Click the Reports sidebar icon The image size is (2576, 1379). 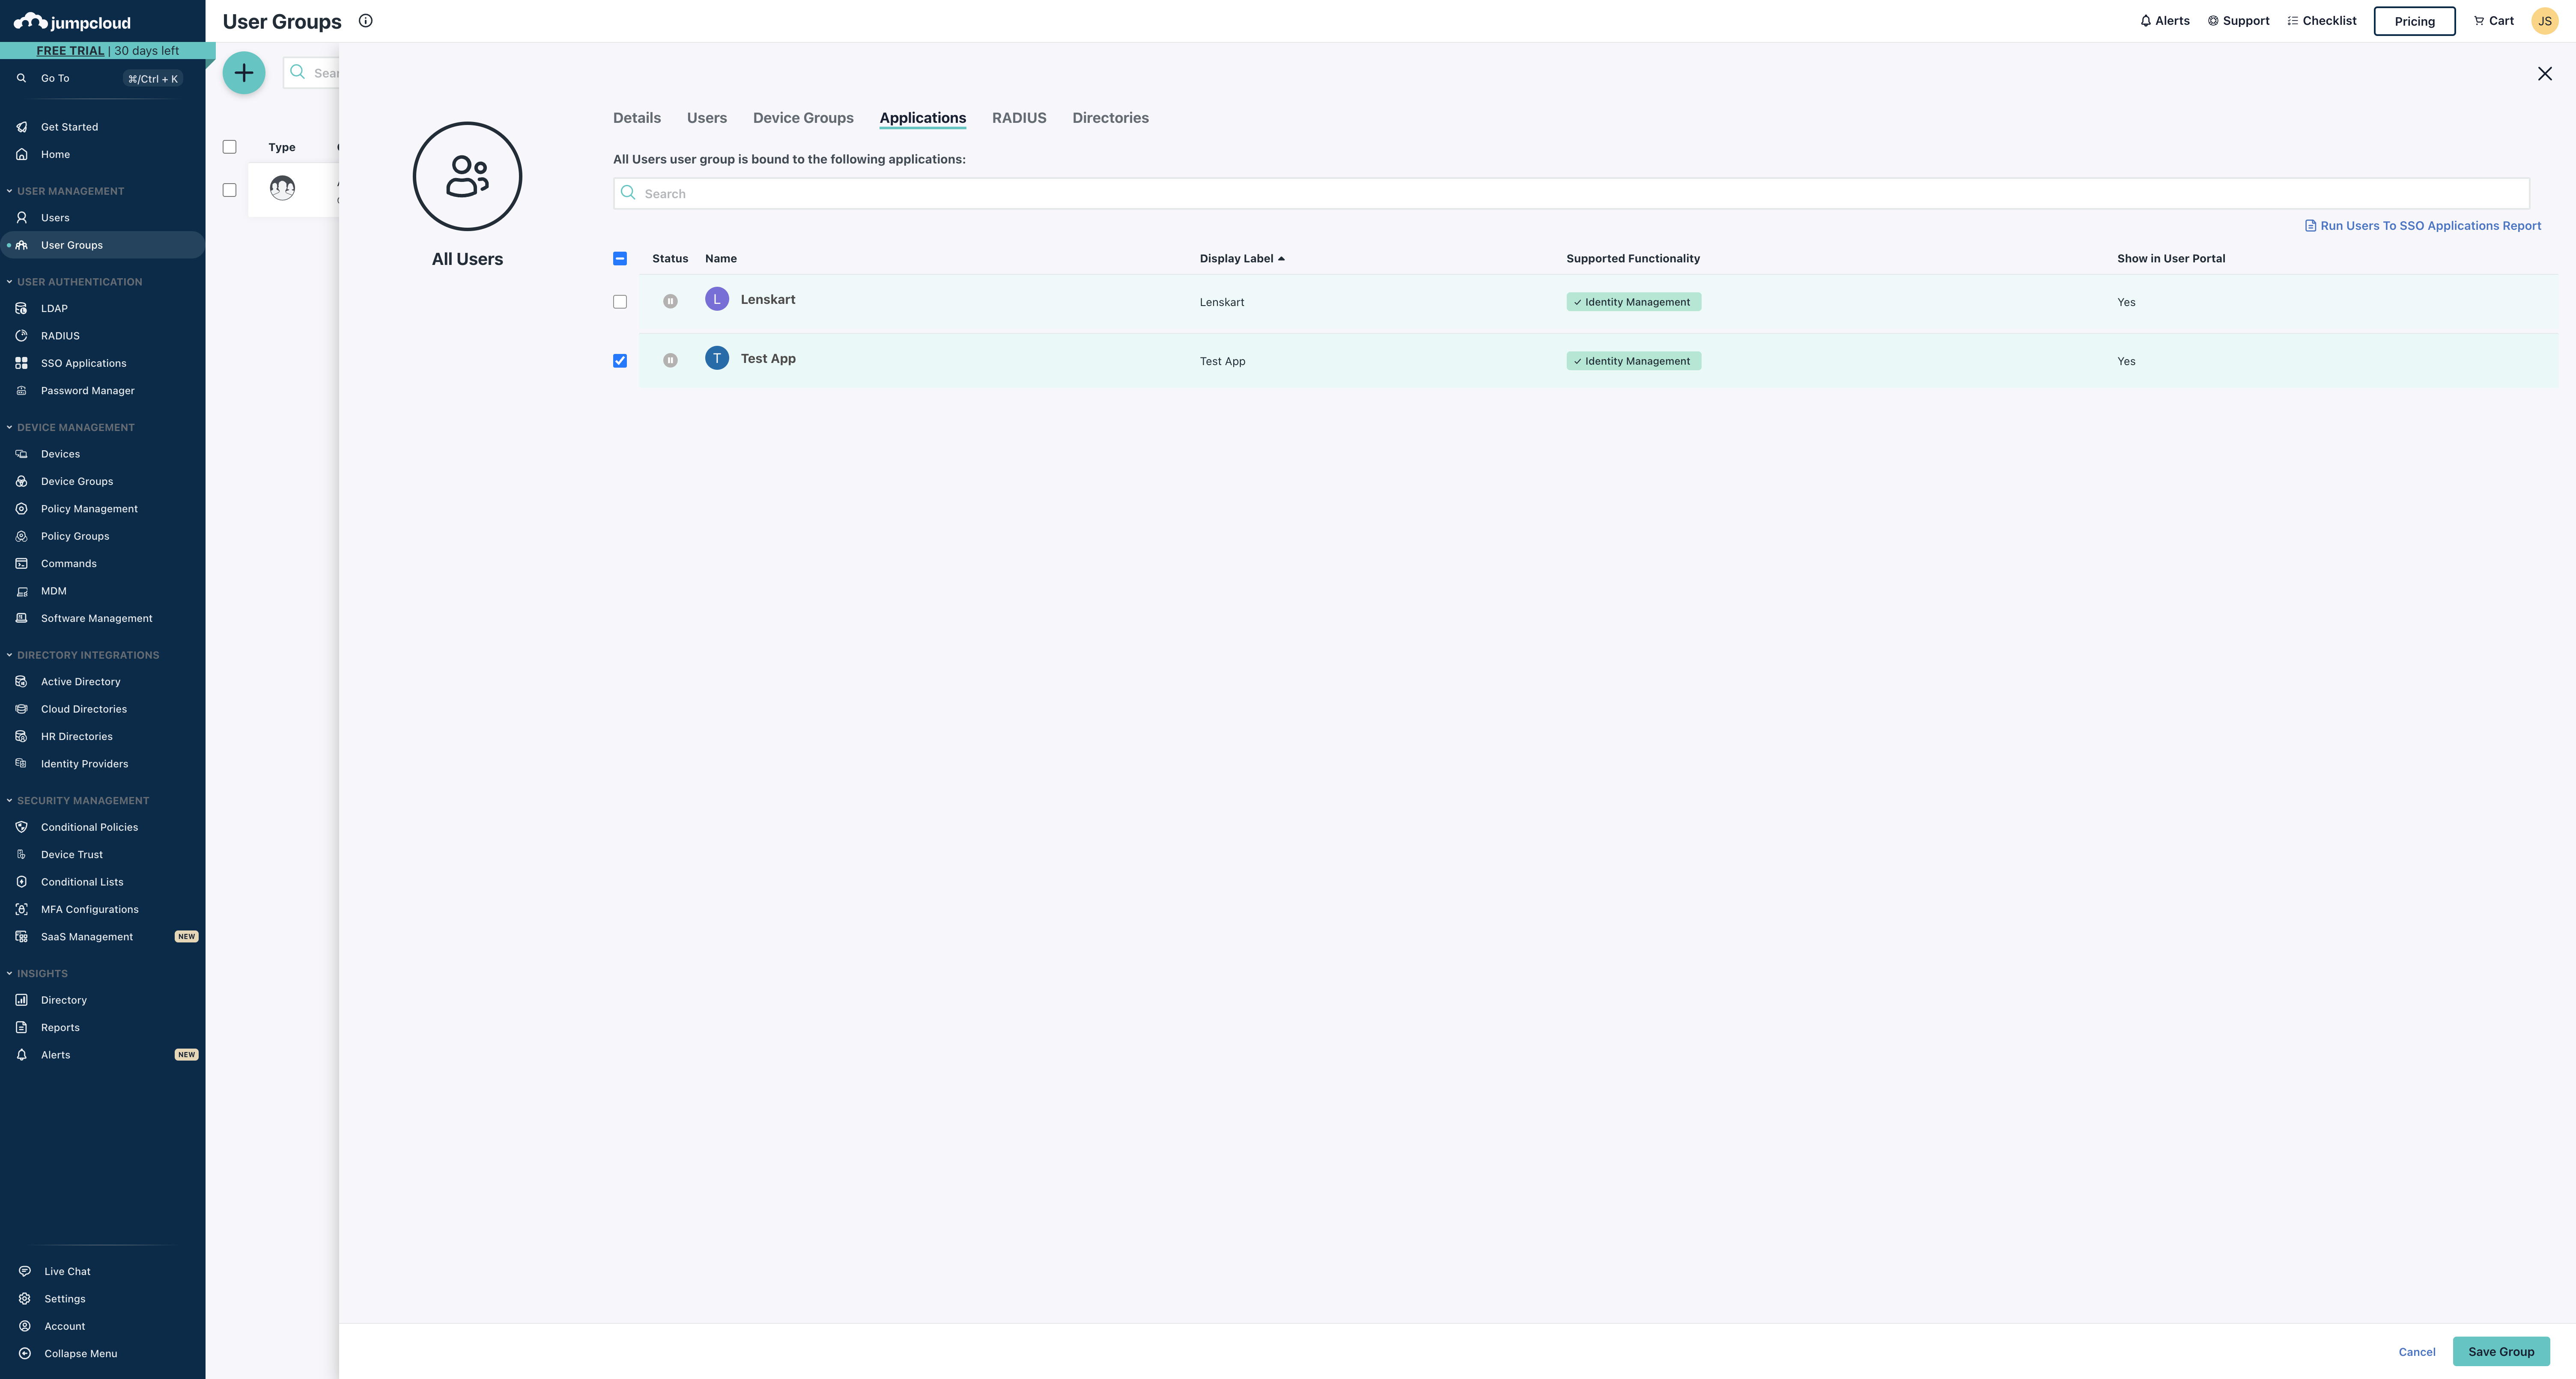point(21,1027)
